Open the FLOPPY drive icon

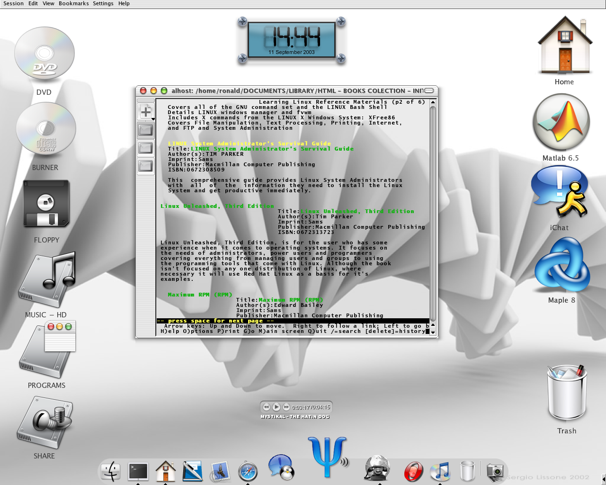pyautogui.click(x=46, y=204)
